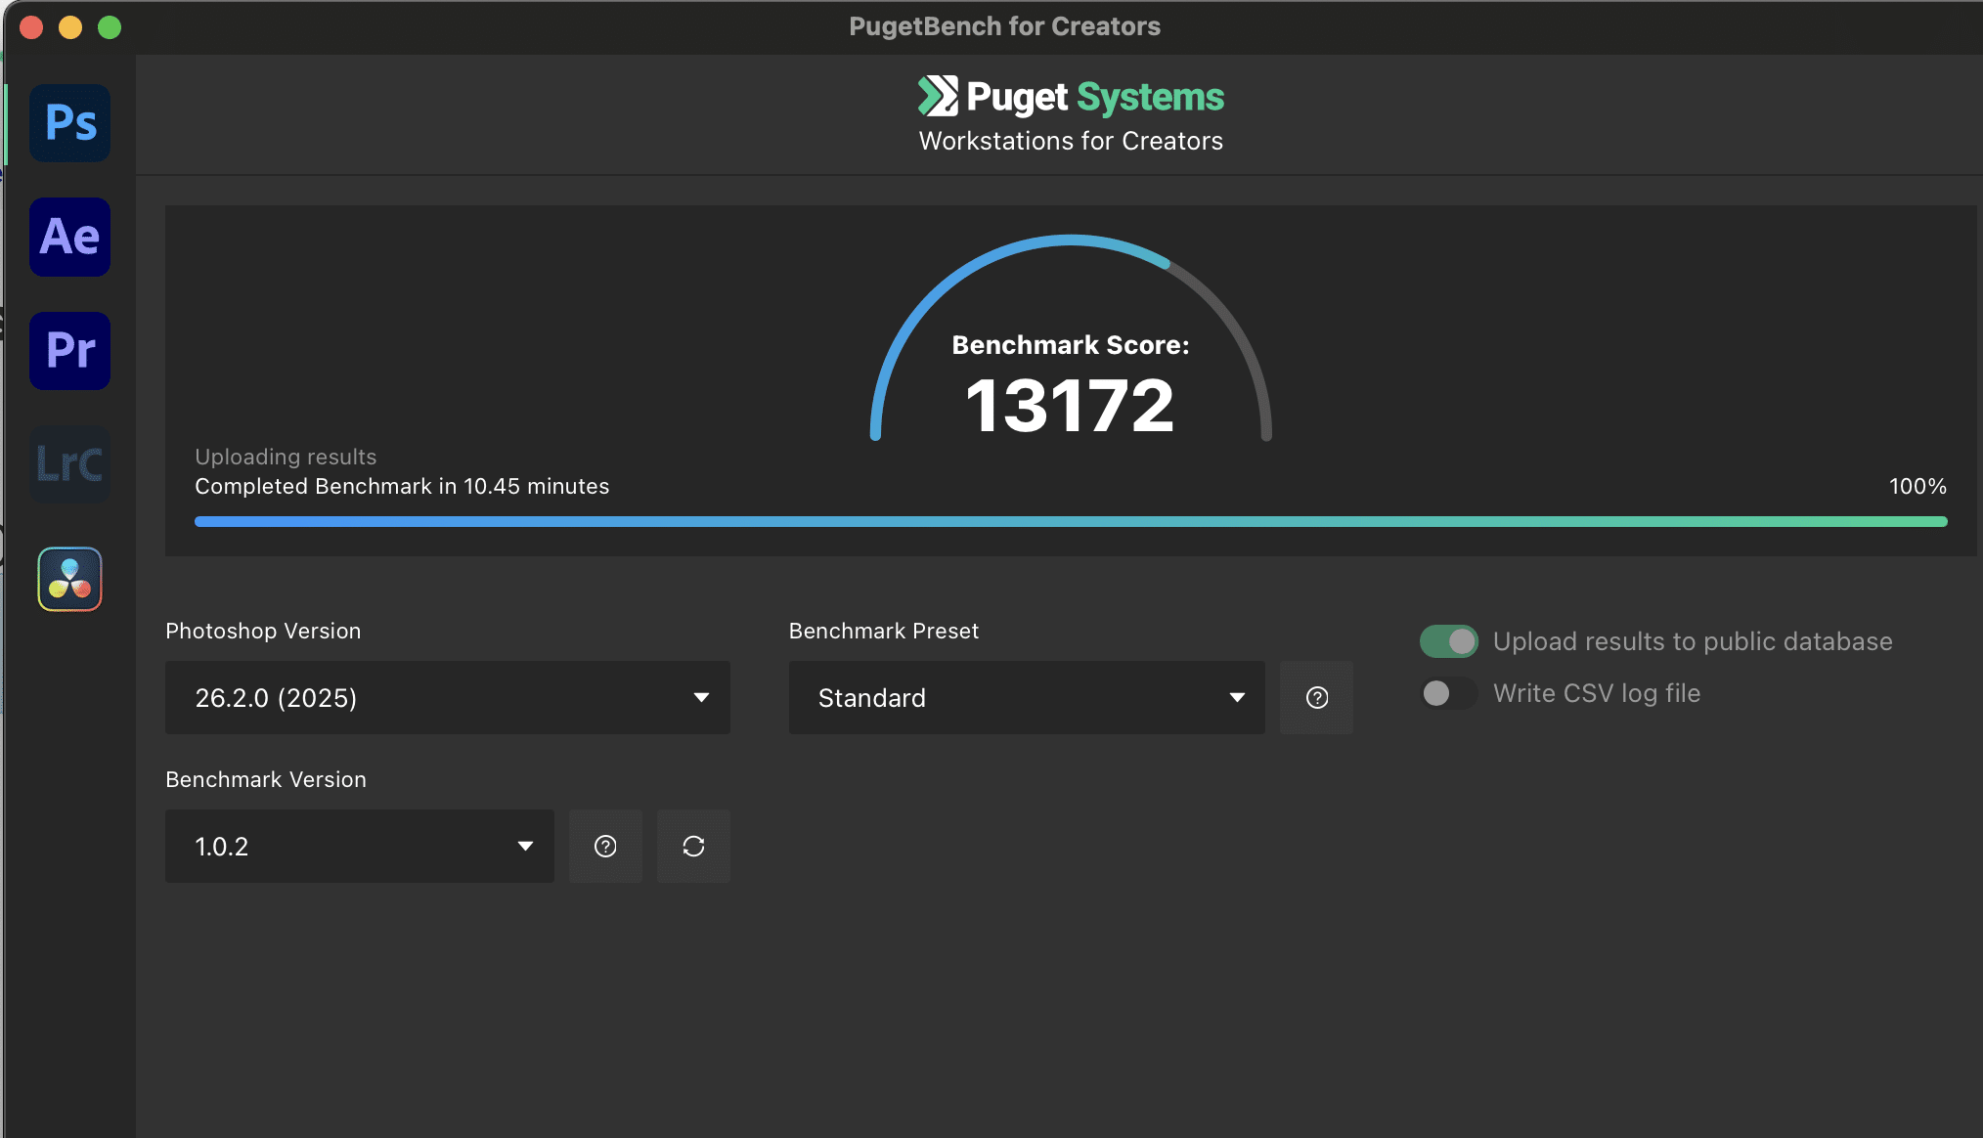Select the Premiere Pro benchmark icon
1983x1138 pixels.
69,351
